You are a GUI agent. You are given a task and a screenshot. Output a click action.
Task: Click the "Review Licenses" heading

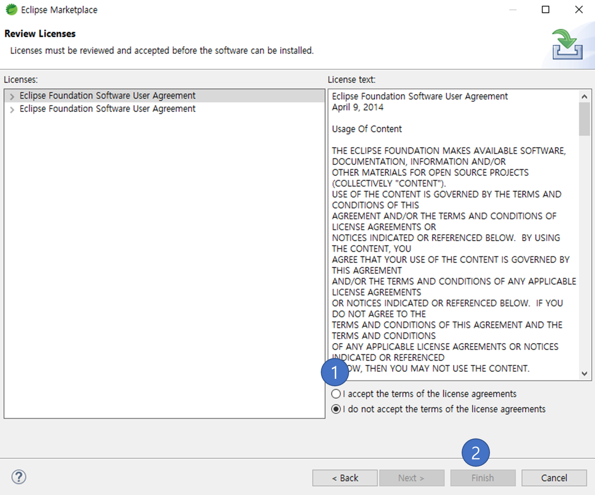coord(40,33)
